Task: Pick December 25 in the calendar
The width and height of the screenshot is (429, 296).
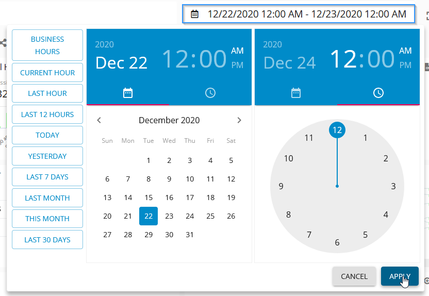Action: [x=210, y=216]
